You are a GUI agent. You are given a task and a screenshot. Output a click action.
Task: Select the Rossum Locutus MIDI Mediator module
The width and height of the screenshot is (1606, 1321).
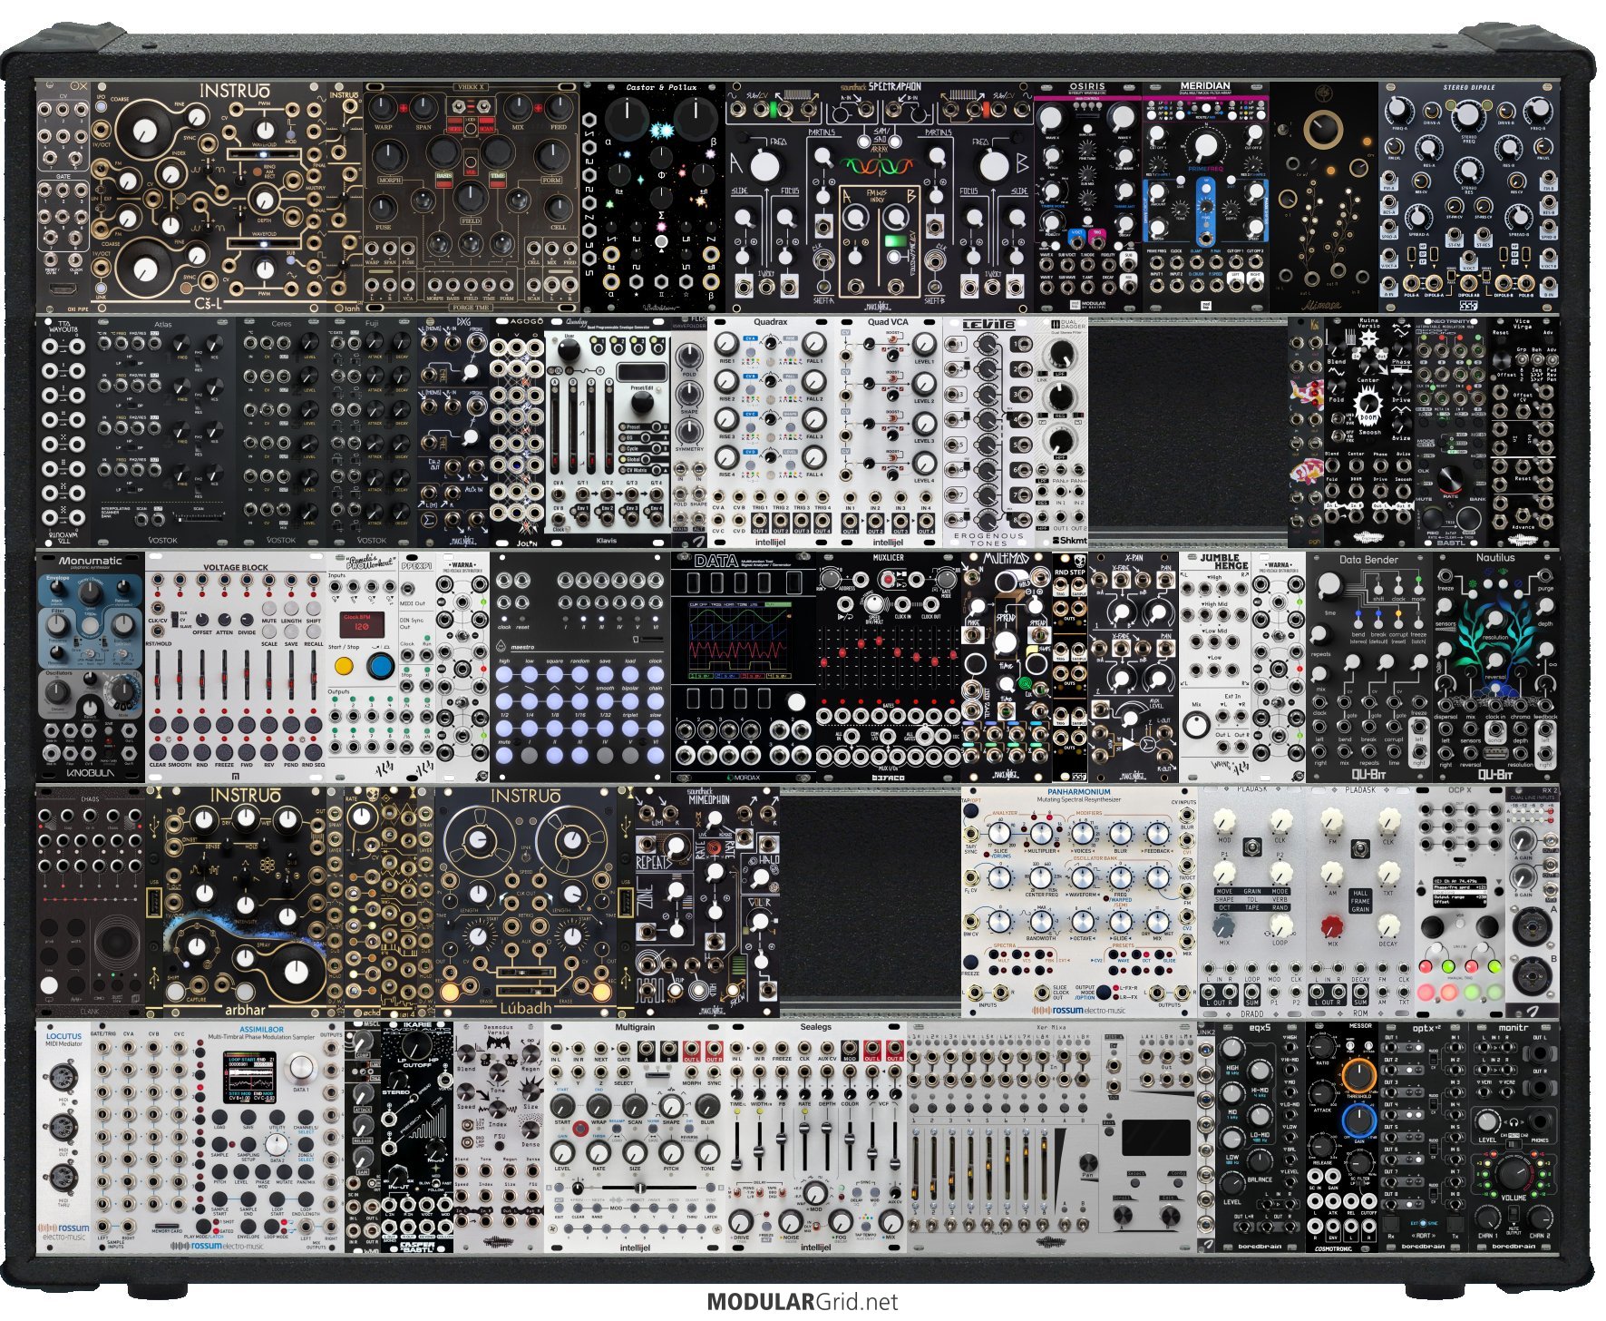tap(63, 1138)
